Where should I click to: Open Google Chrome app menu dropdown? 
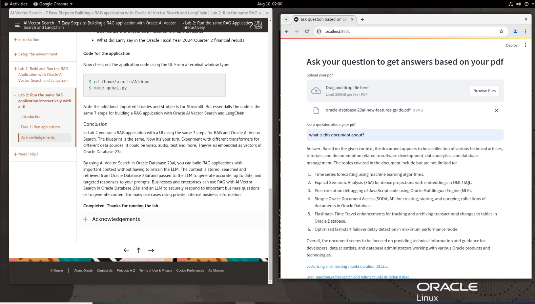point(53,4)
